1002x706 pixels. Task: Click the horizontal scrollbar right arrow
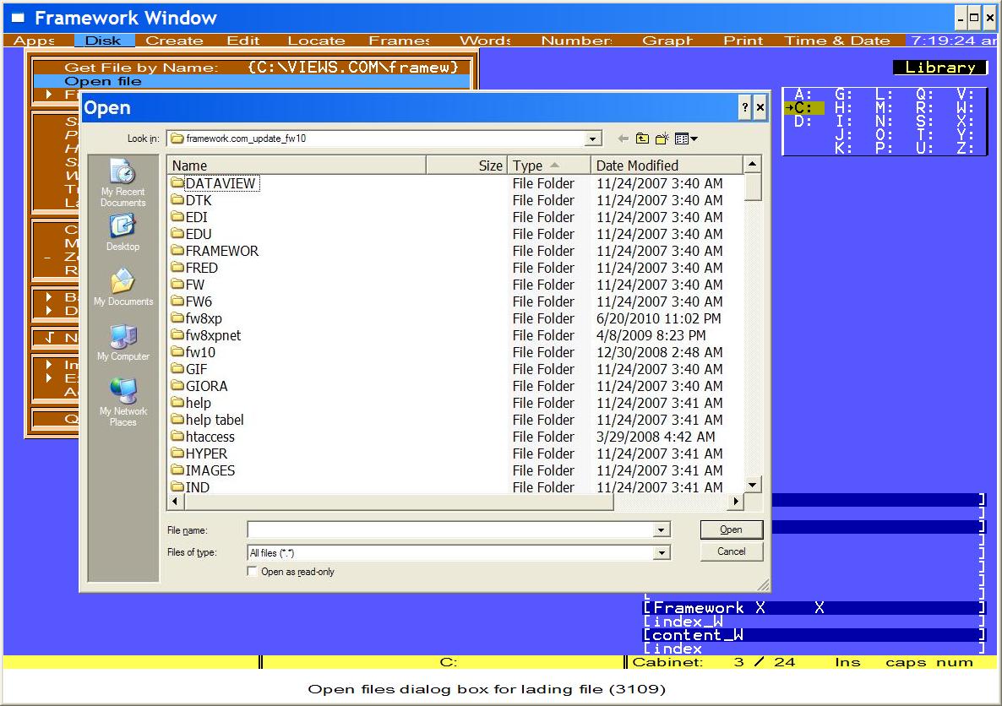[x=736, y=502]
